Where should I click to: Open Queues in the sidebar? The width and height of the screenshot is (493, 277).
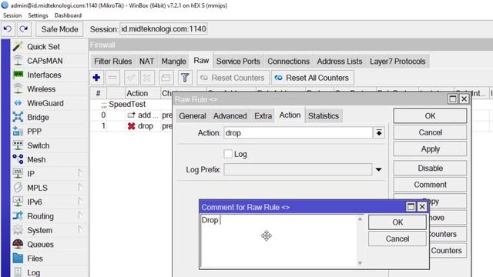click(x=40, y=245)
